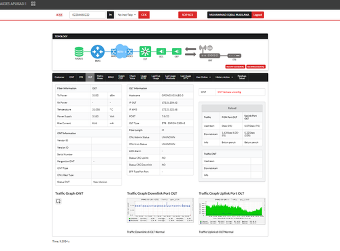Click the Metro cloud icon in topology

point(122,52)
